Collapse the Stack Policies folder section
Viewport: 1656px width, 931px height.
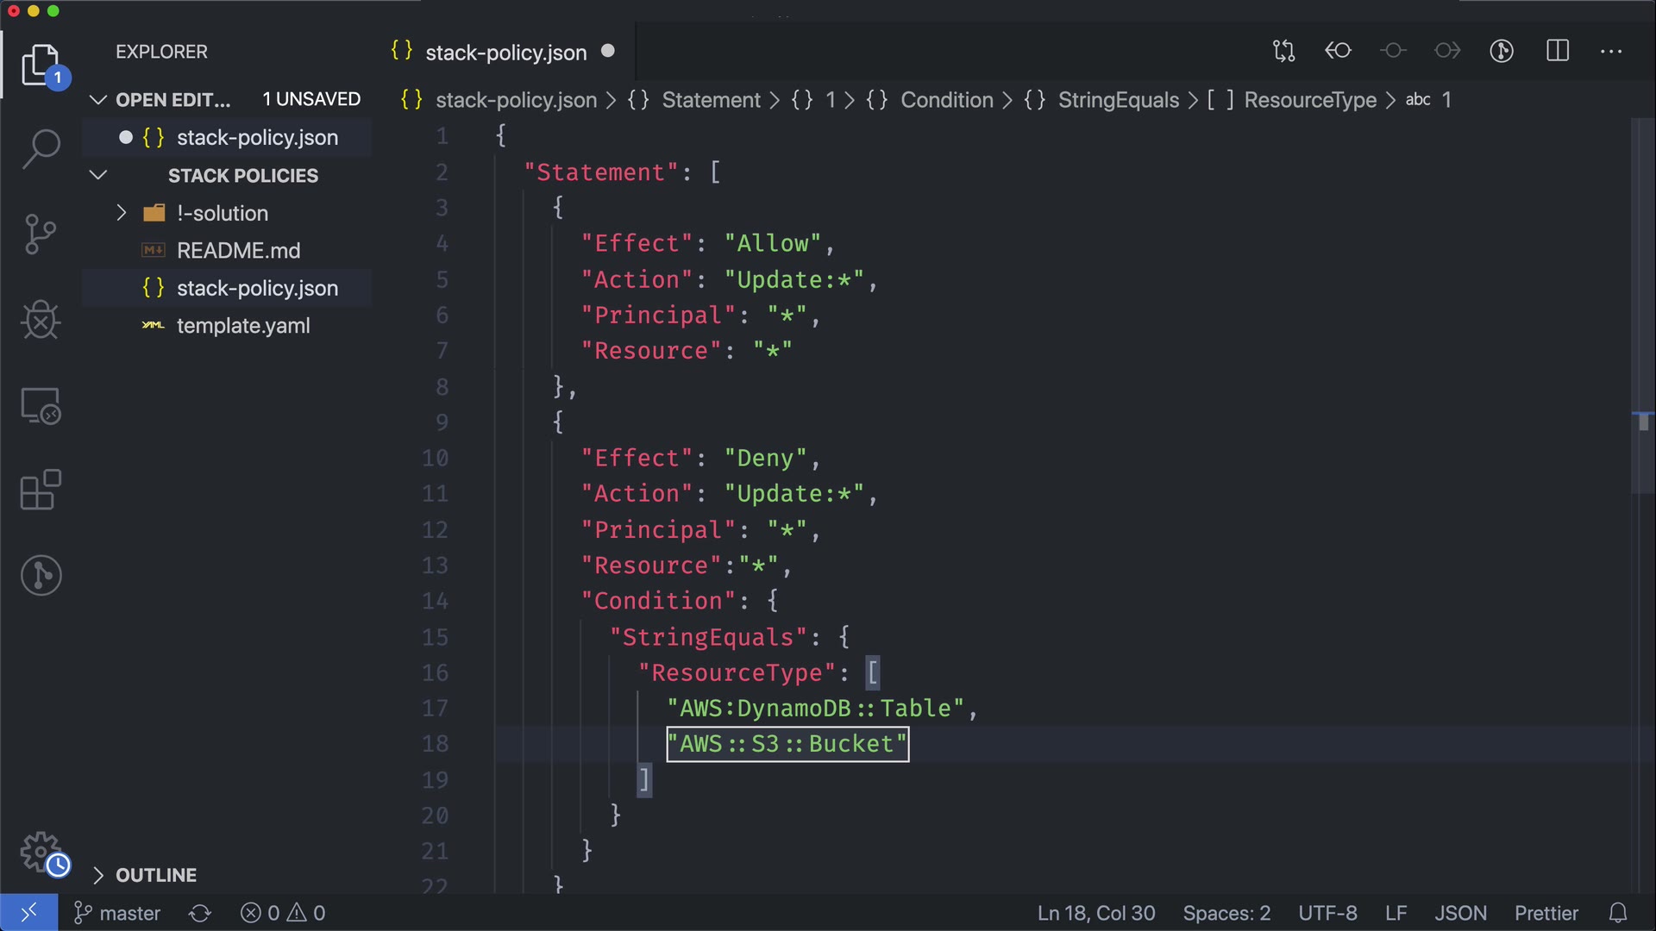[98, 176]
